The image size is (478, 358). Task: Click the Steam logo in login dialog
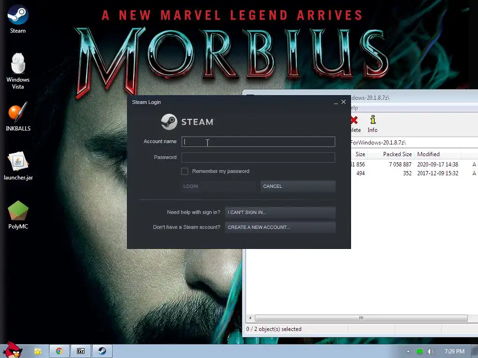[187, 122]
